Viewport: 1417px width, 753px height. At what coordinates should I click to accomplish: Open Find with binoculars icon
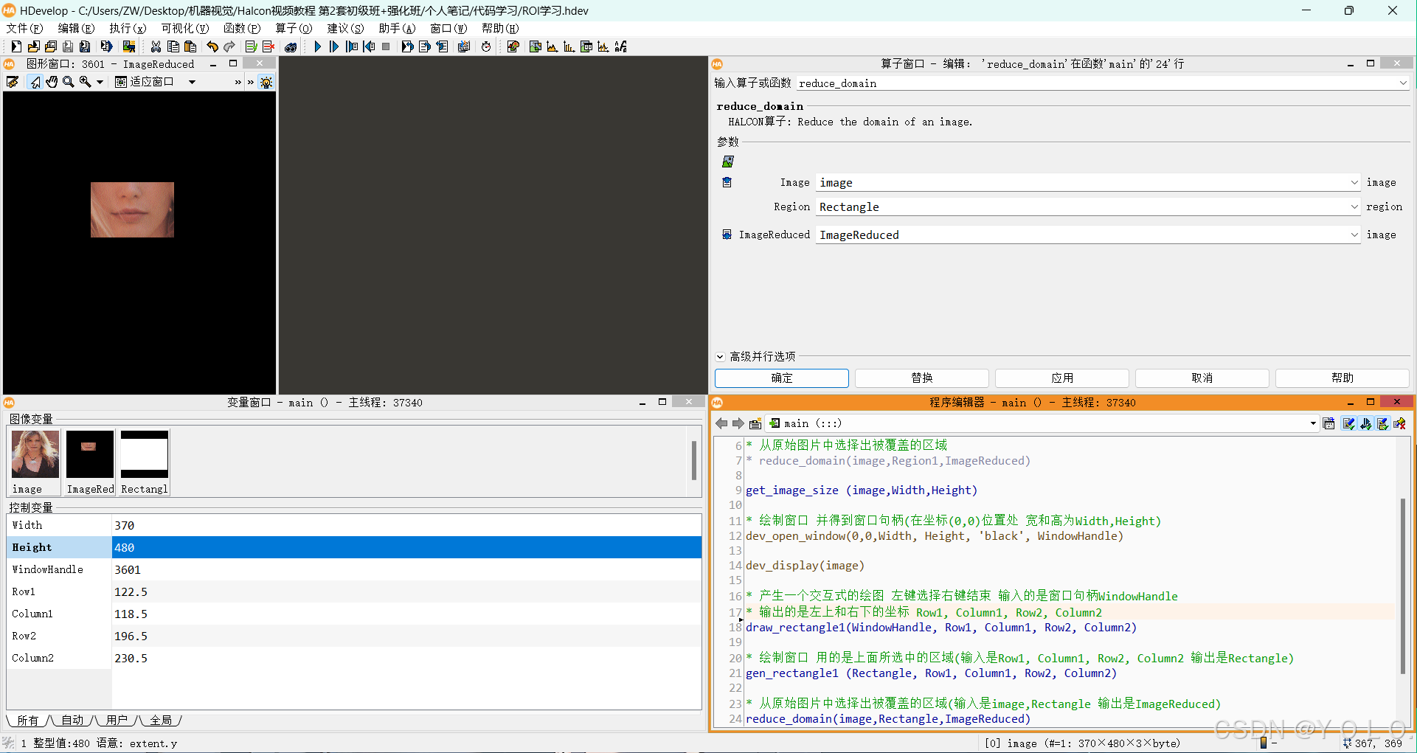(291, 46)
